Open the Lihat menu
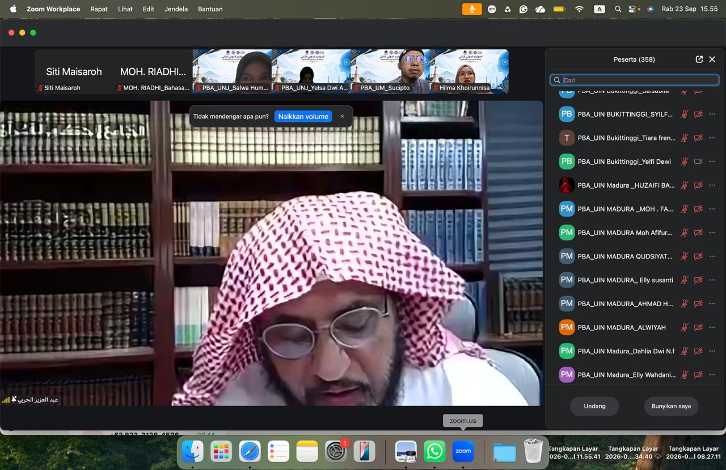The height and width of the screenshot is (470, 726). pos(125,9)
